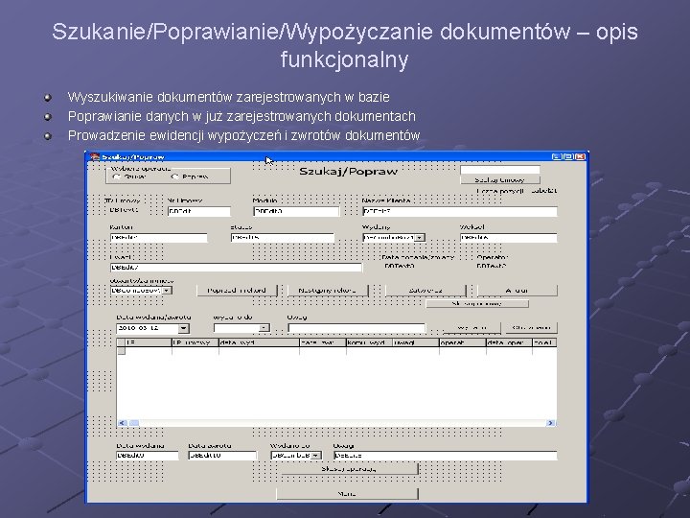
Task: Click the small button below Zatwierdź and Anuluj
Action: 477,303
